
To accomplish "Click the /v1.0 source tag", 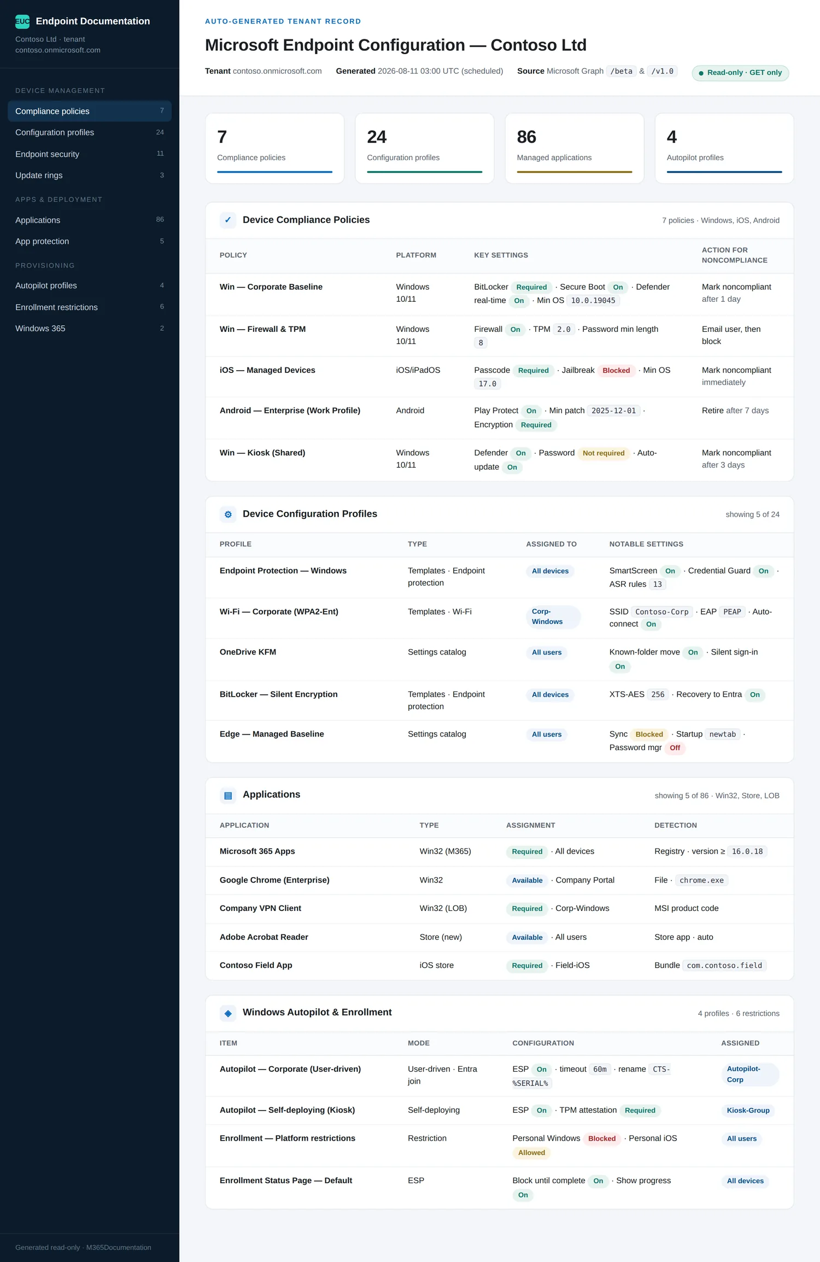I will [x=662, y=71].
